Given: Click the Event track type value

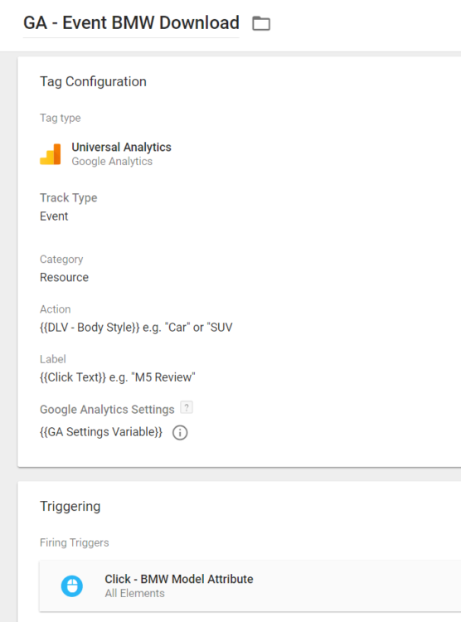Looking at the screenshot, I should point(54,216).
